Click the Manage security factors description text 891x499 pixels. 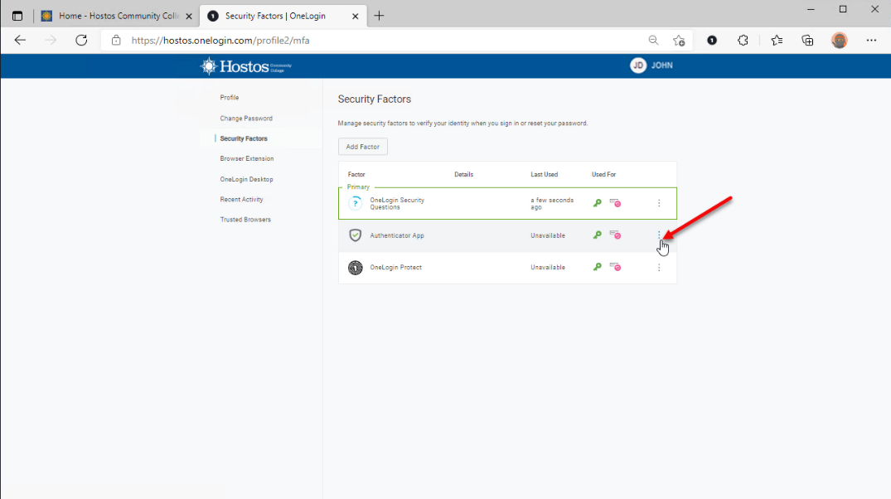[x=462, y=124]
